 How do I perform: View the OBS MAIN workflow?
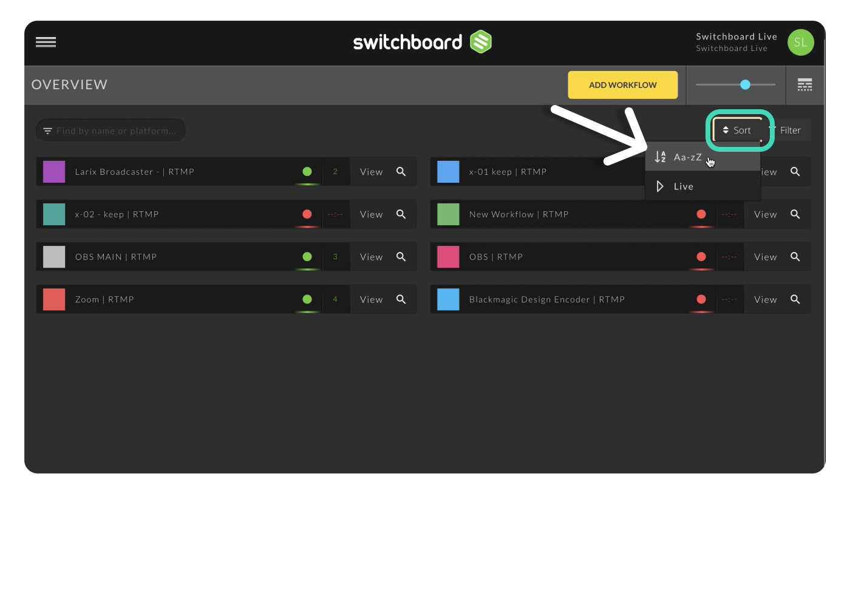pyautogui.click(x=371, y=257)
